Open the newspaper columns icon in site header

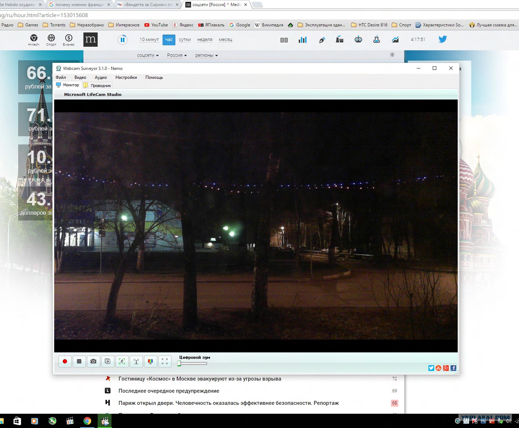[284, 40]
